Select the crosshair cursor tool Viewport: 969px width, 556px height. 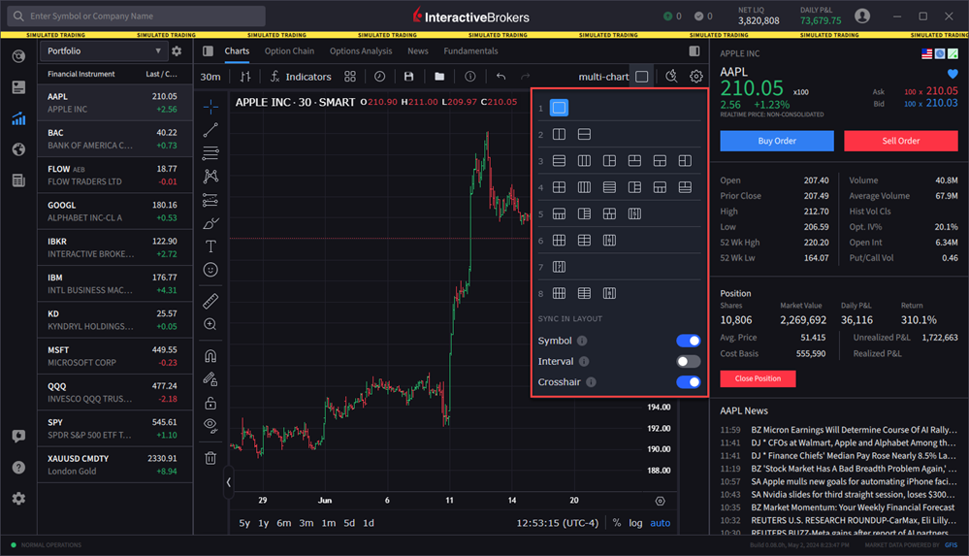(210, 107)
